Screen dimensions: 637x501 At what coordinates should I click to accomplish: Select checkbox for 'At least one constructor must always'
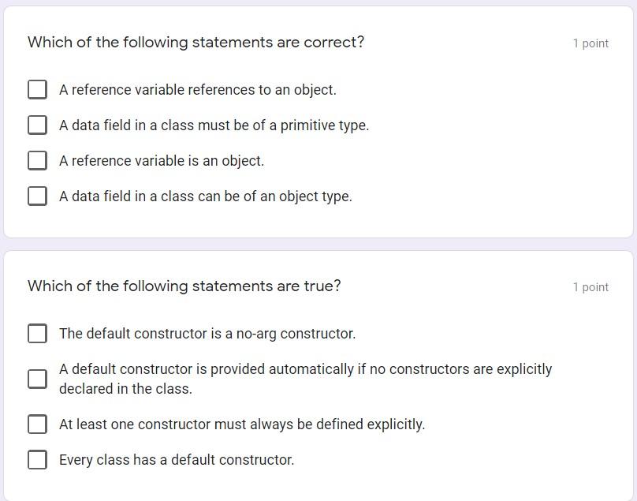coord(37,424)
